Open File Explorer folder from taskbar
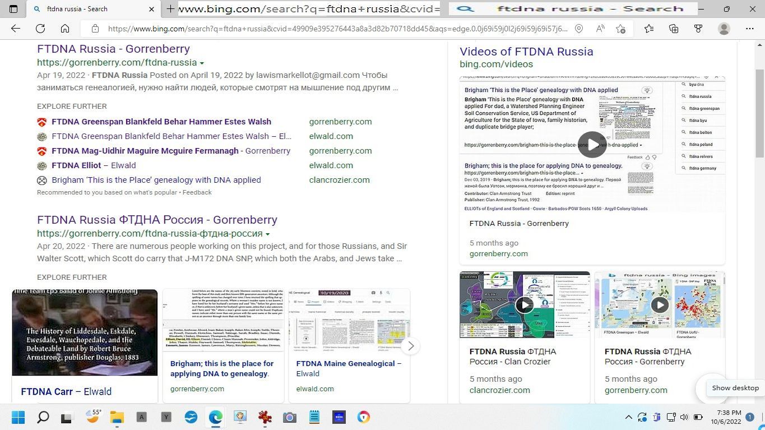Image resolution: width=765 pixels, height=430 pixels. [x=117, y=417]
